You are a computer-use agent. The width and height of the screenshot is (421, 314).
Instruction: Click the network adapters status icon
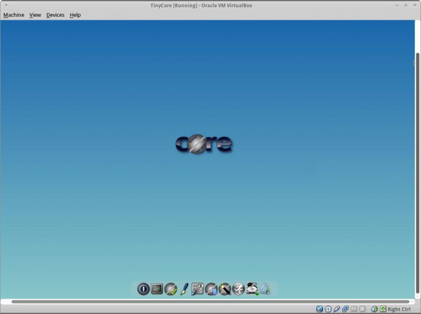tap(345, 309)
